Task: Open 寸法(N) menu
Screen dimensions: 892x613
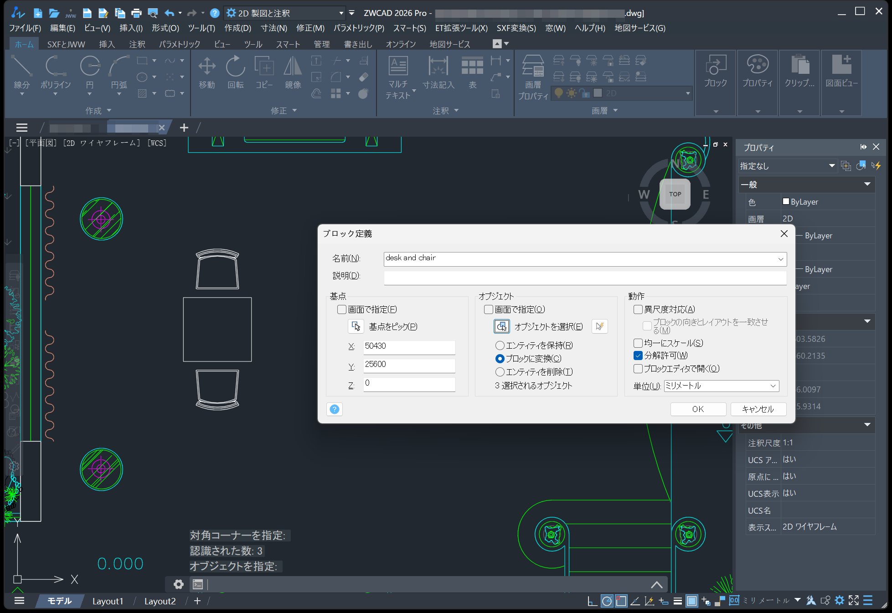Action: [x=274, y=28]
